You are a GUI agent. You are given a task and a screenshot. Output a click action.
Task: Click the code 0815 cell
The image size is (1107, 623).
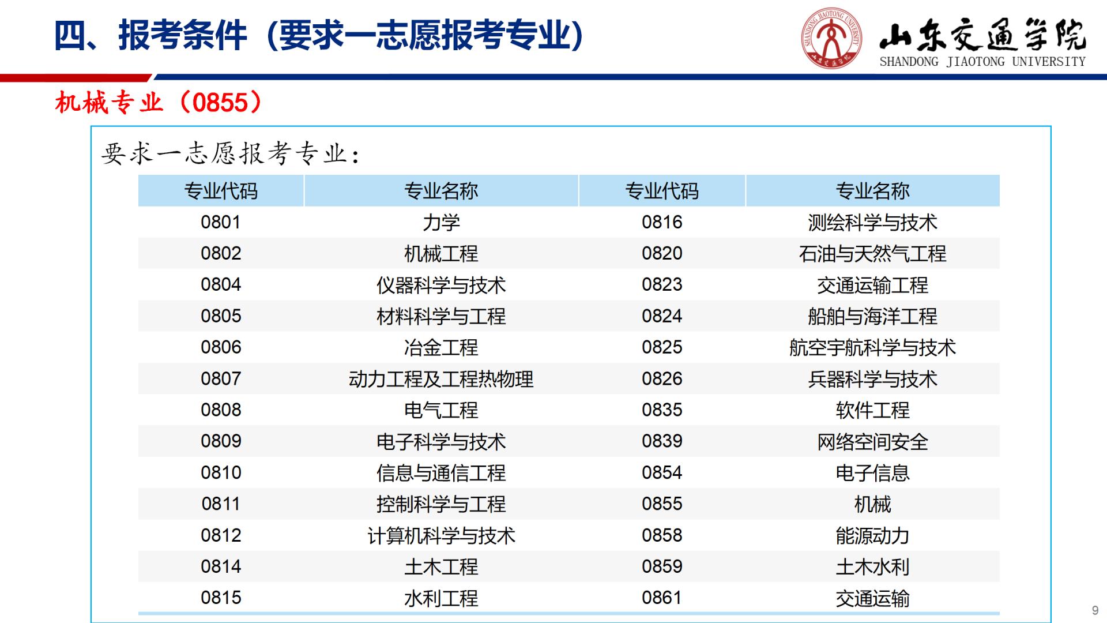(221, 598)
